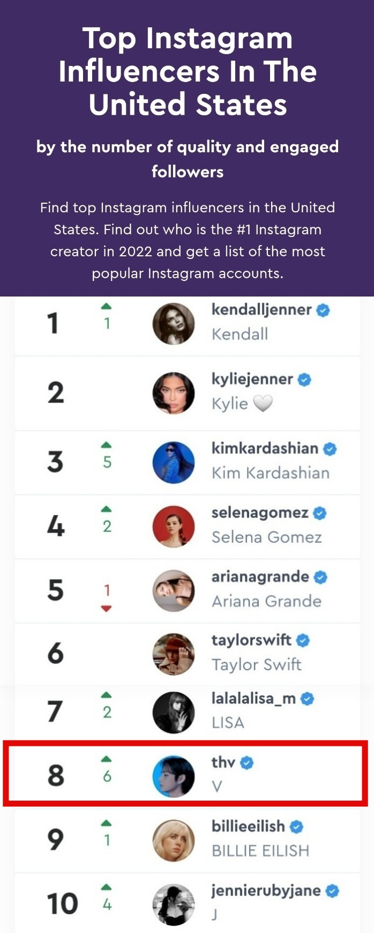Click the Top Instagram Influencers heading
The width and height of the screenshot is (374, 933).
(x=188, y=71)
